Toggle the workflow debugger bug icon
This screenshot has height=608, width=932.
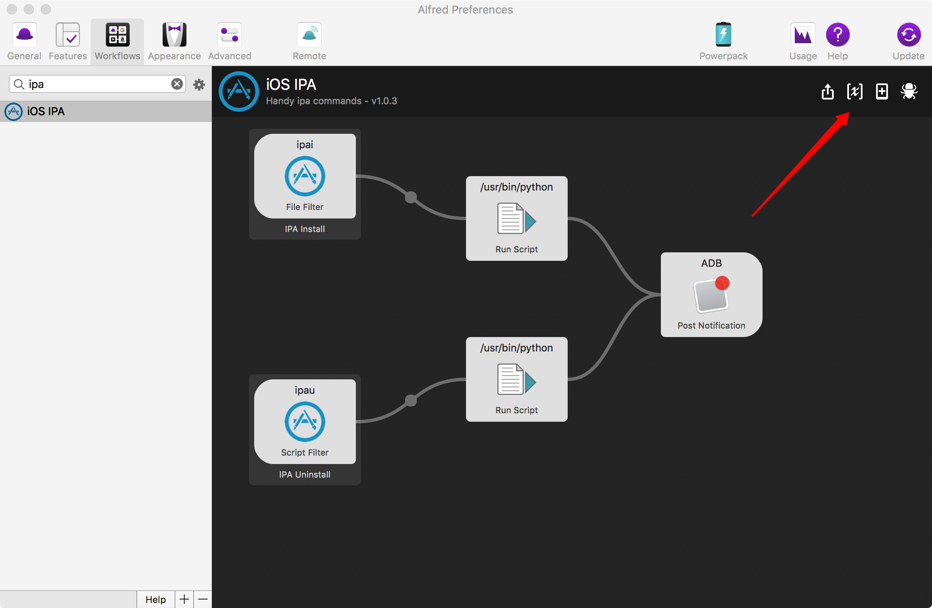(909, 91)
